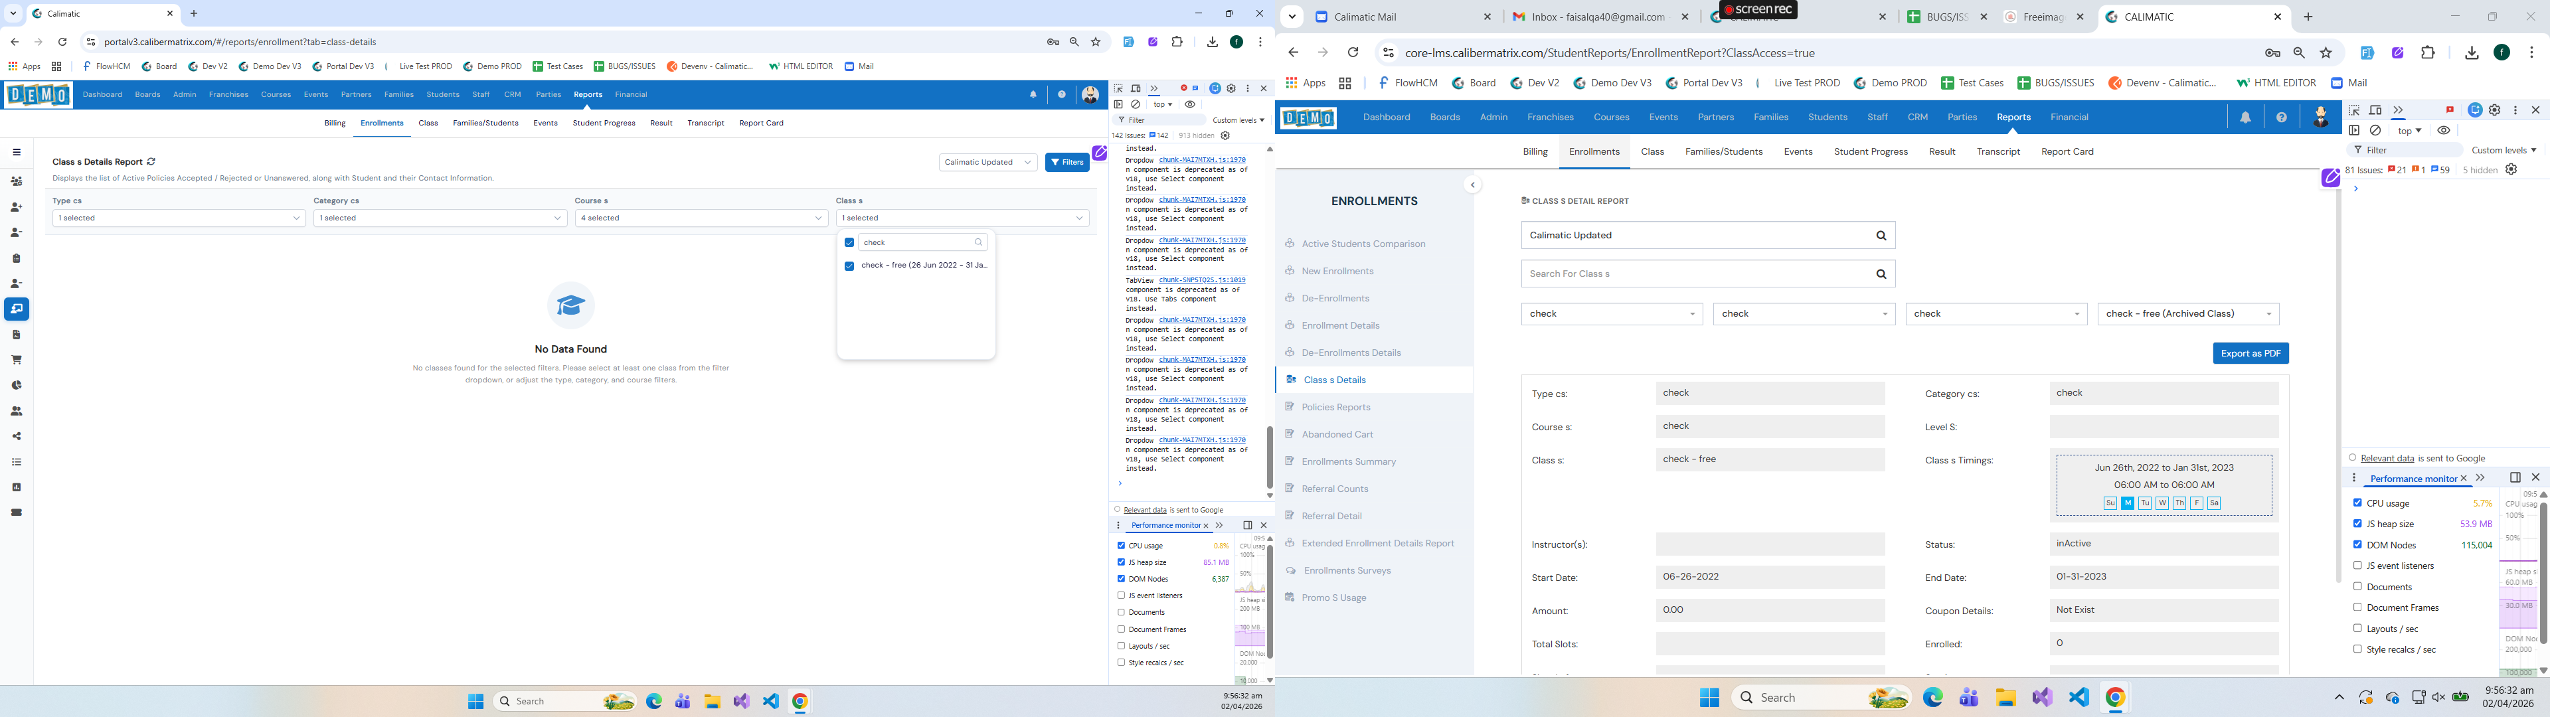2550x717 pixels.
Task: Open console settings gear beside 5 hidden
Action: click(2511, 169)
